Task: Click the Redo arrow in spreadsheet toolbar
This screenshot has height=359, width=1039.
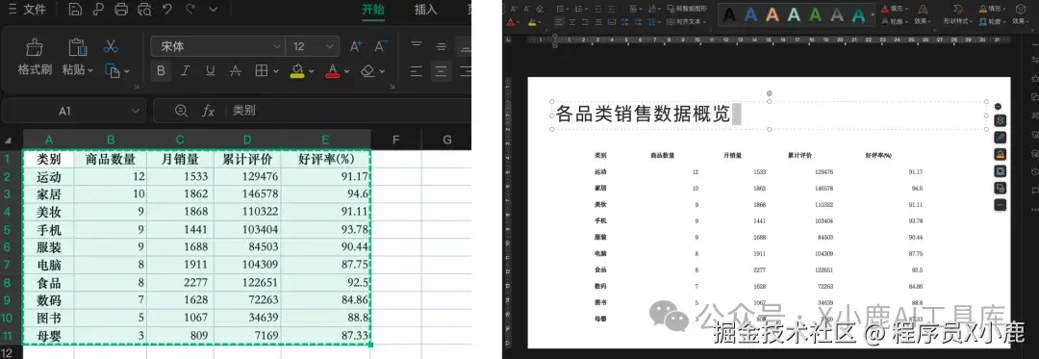Action: coord(190,10)
